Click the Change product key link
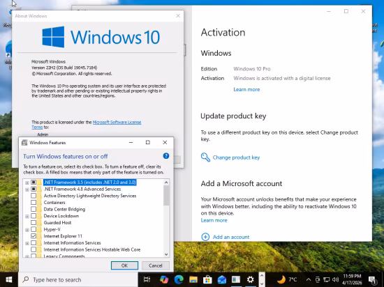Screen dimensions: 384x287 pos(236,157)
